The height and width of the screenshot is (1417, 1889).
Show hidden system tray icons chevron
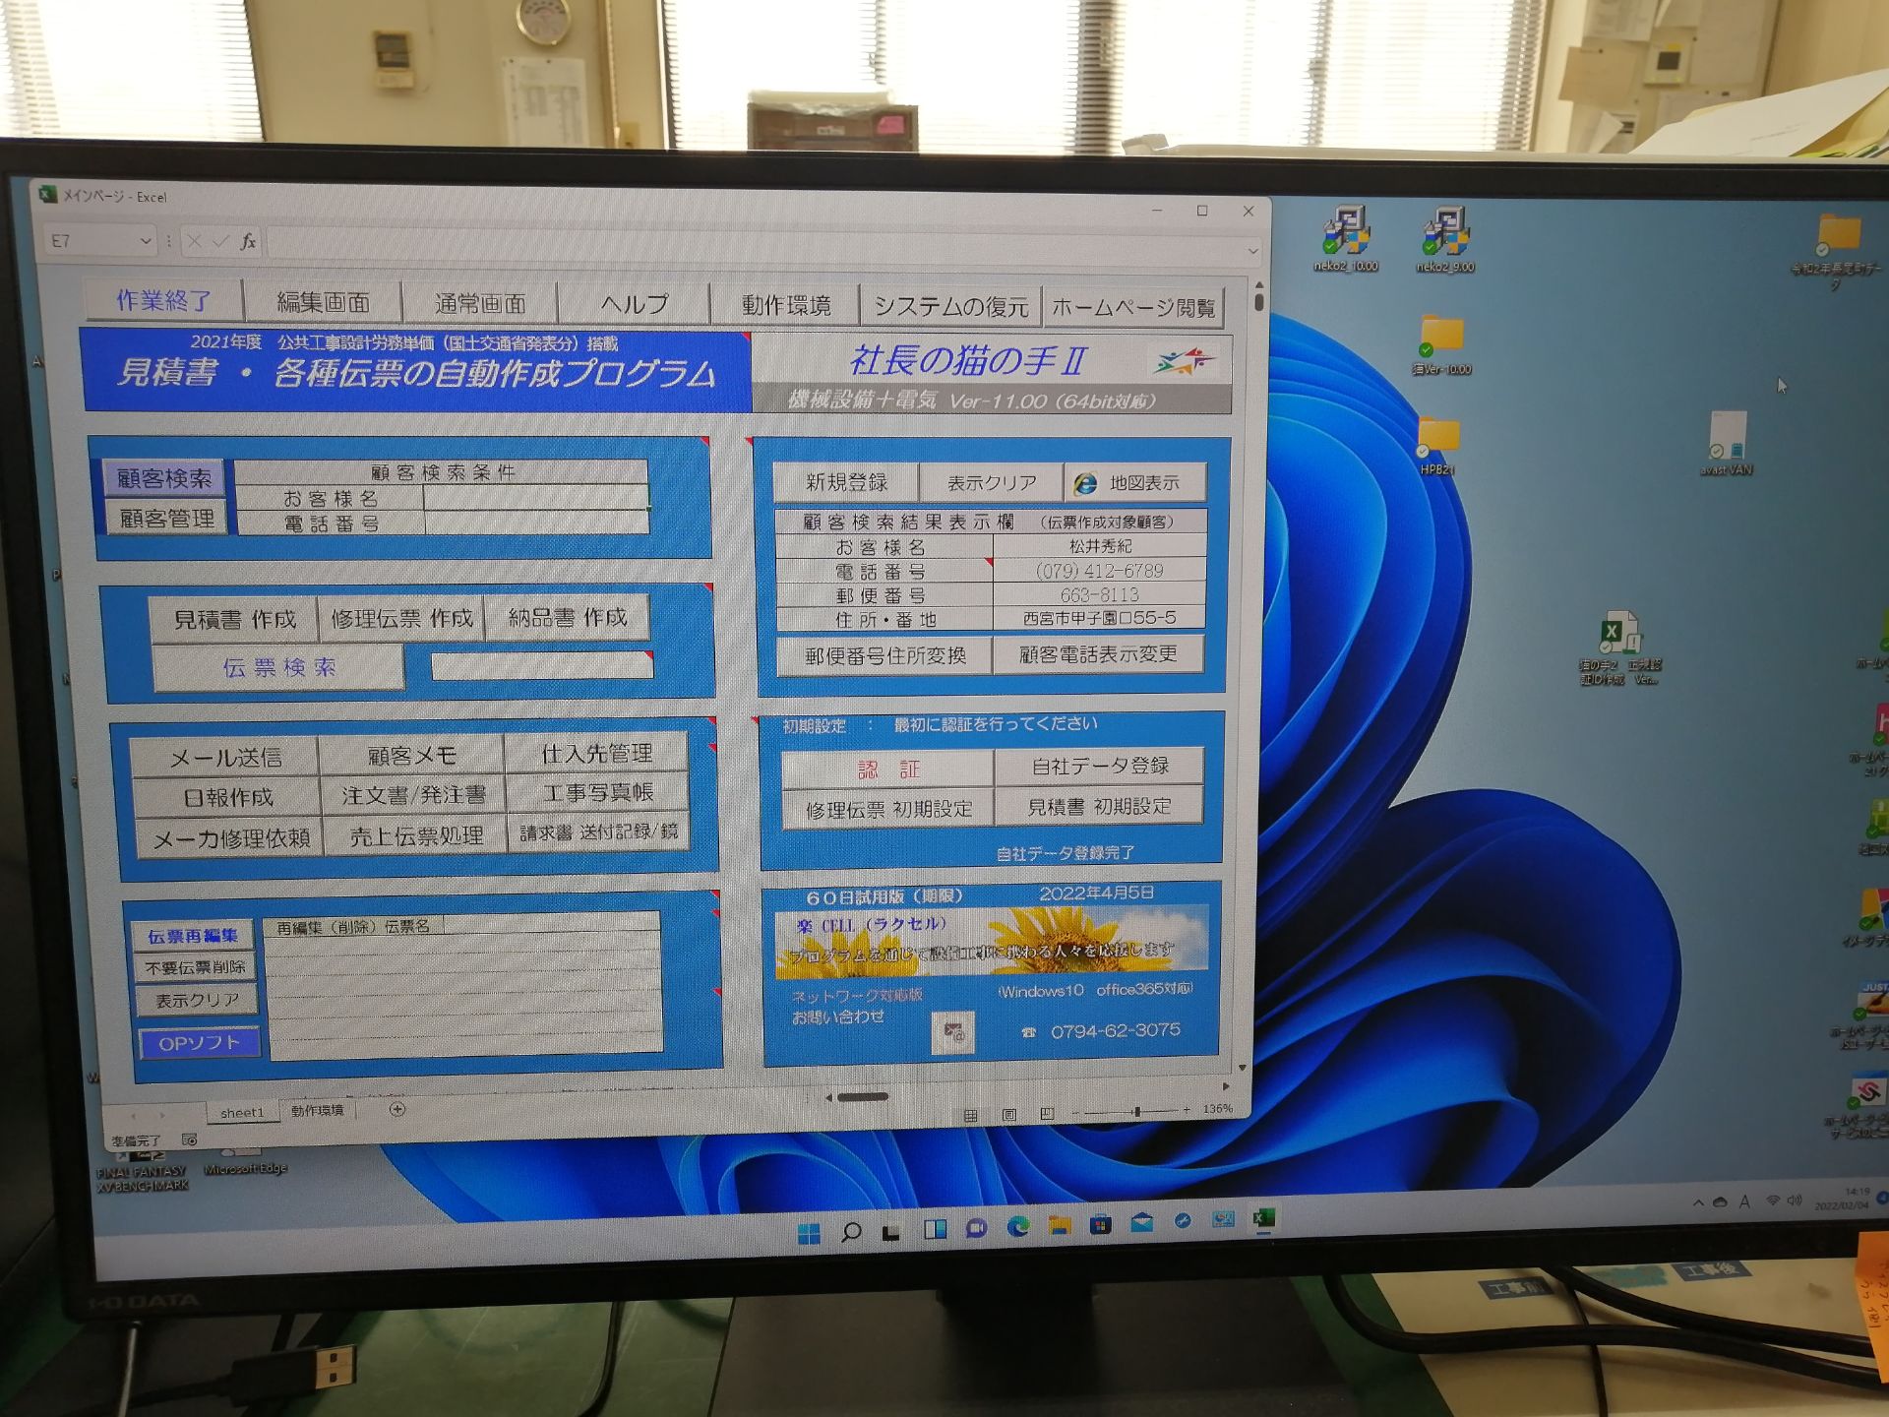pyautogui.click(x=1698, y=1203)
